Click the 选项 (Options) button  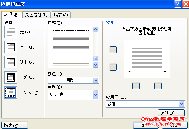171,113
